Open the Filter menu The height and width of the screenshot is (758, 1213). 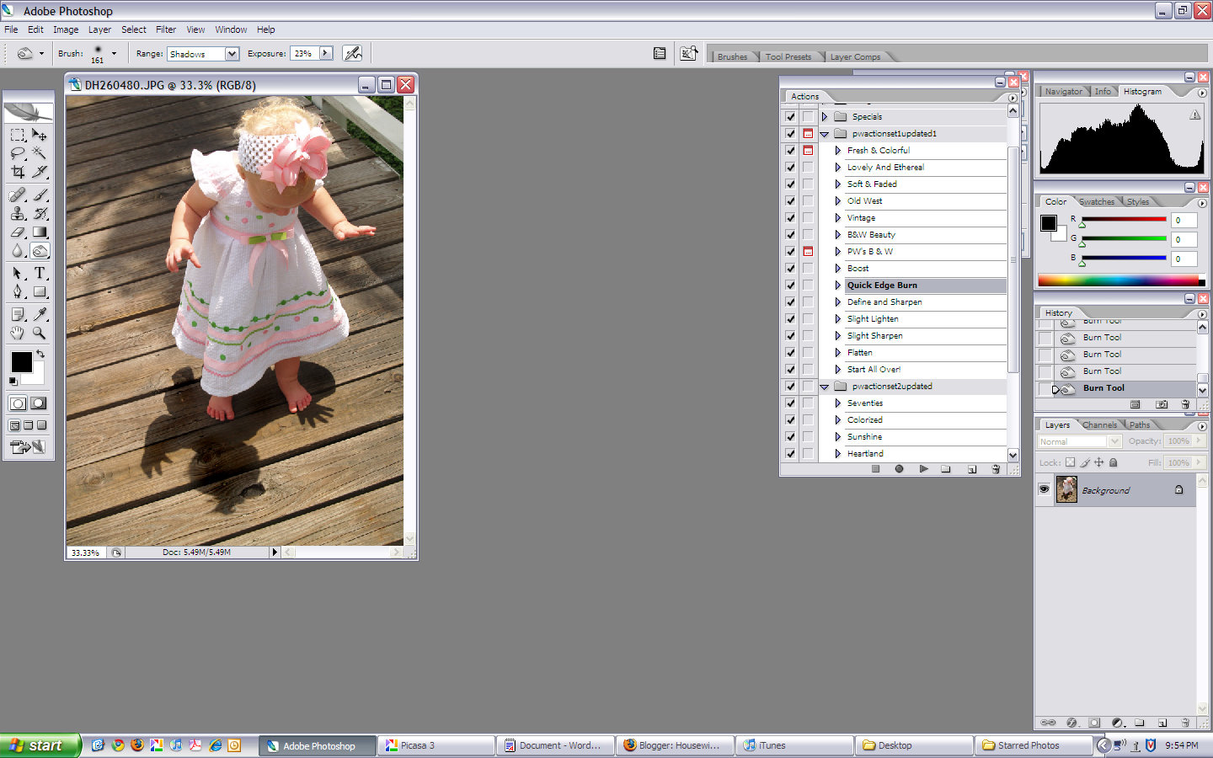tap(166, 29)
